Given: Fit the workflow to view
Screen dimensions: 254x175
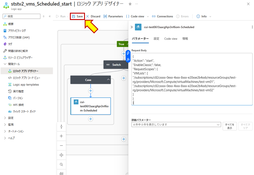Looking at the screenshot, I should 61,155.
